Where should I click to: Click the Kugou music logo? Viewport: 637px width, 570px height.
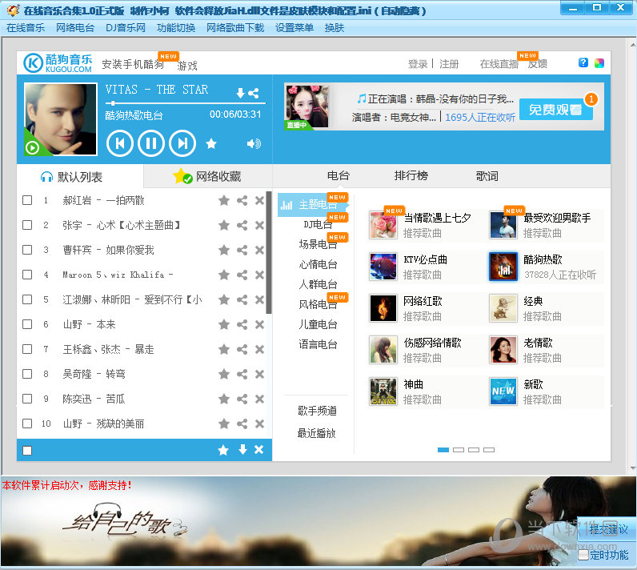(x=58, y=63)
